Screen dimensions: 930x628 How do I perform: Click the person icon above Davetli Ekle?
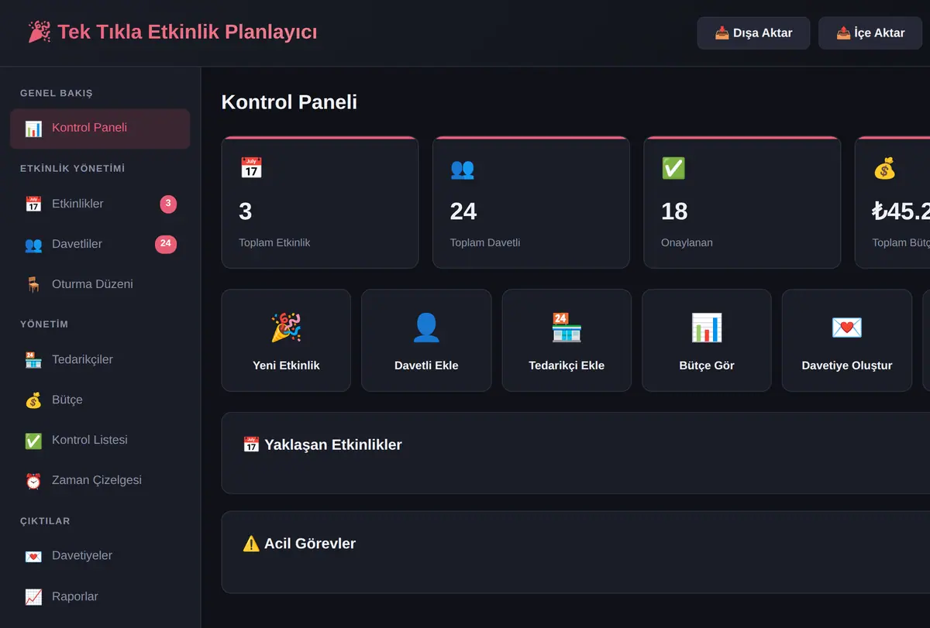pyautogui.click(x=426, y=328)
